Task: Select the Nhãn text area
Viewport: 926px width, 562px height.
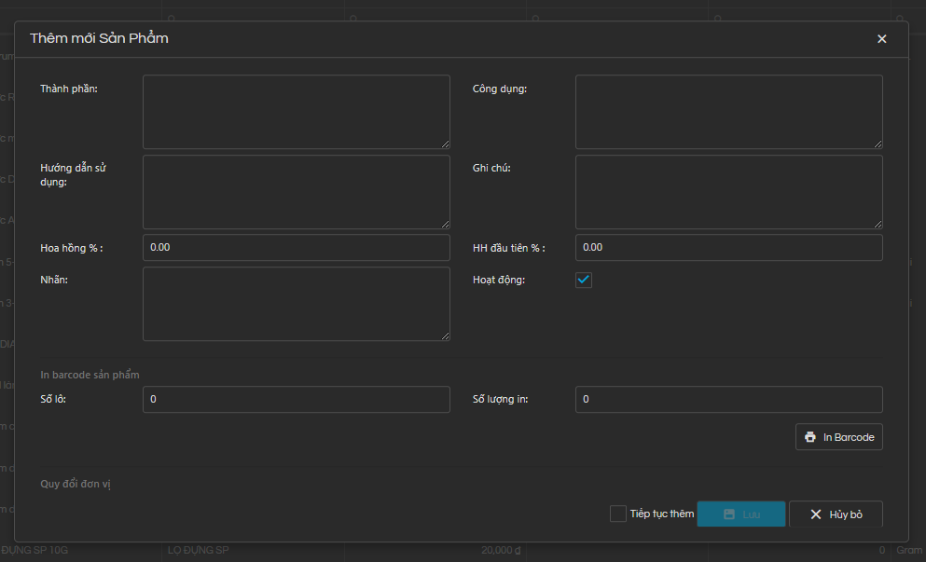Action: tap(296, 304)
